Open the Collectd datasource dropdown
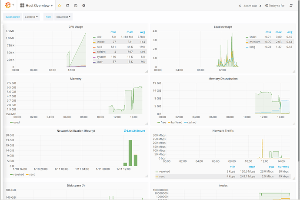 [31, 17]
